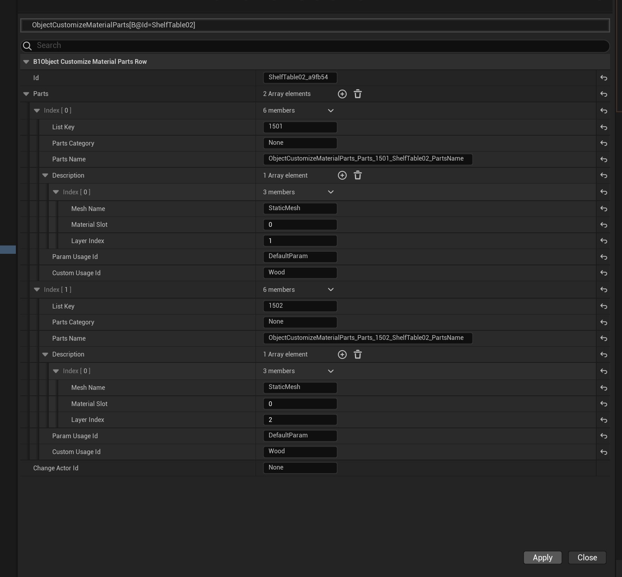622x577 pixels.
Task: Collapse the second part's Description array
Action: pos(45,355)
